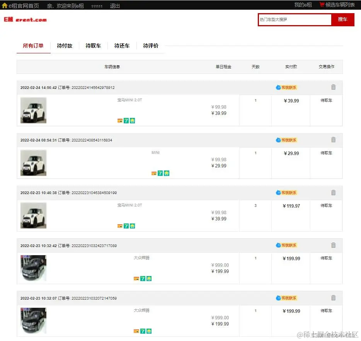Click 和我联系 for order at 10:46:38
This screenshot has width=361, height=341.
286,193
